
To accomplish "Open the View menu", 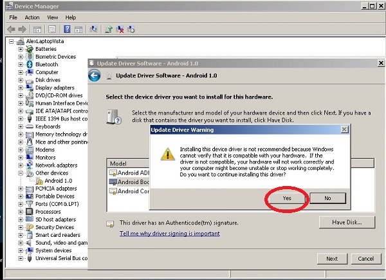I will click(53, 17).
